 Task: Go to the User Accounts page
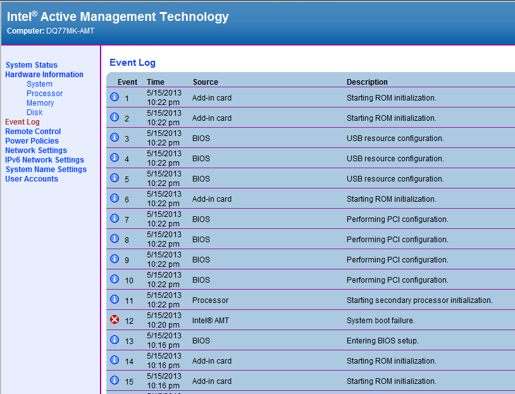pyautogui.click(x=32, y=179)
